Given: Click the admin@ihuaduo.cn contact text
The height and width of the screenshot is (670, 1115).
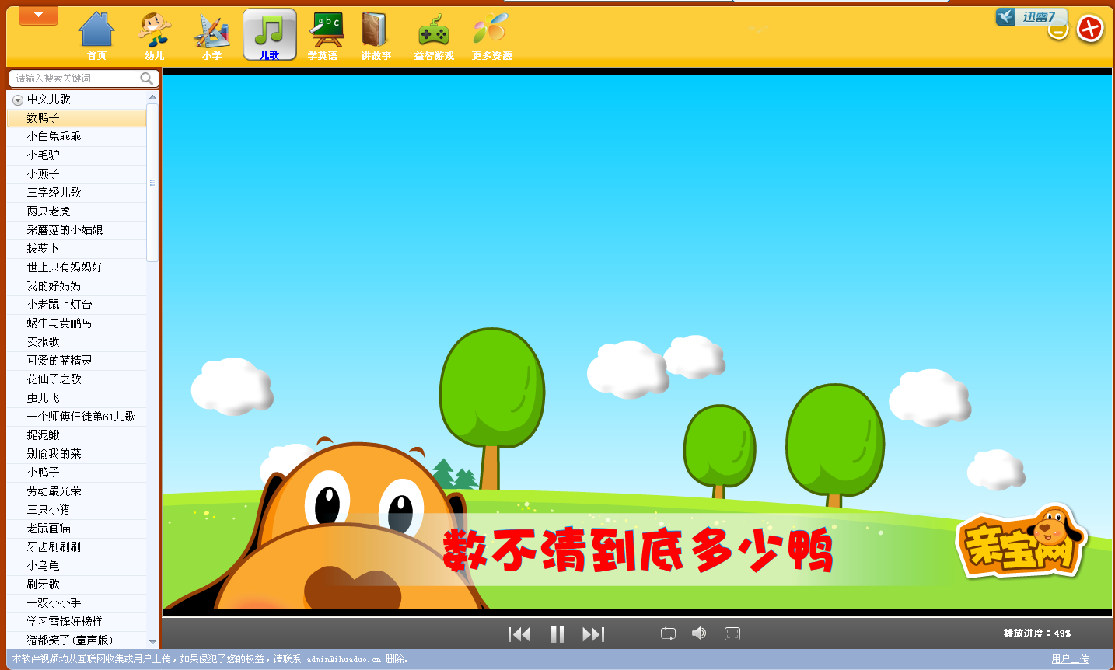Looking at the screenshot, I should tap(344, 659).
